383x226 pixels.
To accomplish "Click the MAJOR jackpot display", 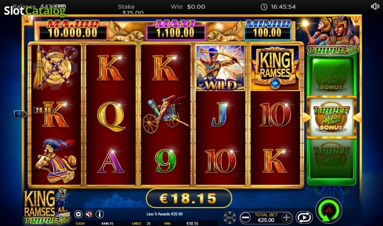I will pos(73,29).
